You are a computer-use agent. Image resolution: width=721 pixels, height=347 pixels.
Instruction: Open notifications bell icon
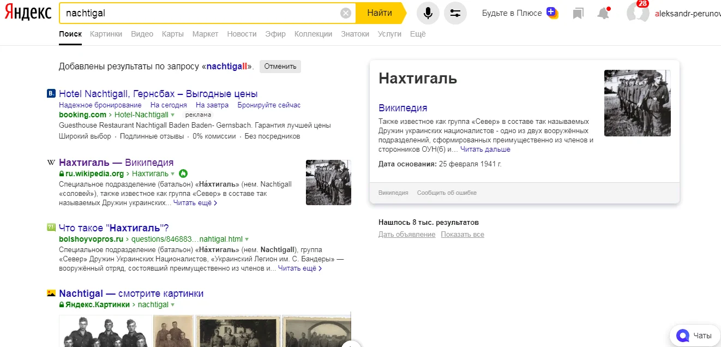point(603,13)
